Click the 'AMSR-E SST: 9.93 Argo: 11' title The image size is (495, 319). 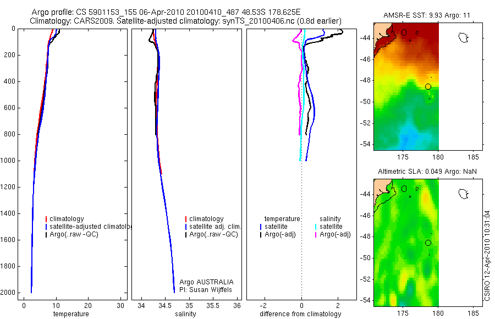tap(427, 15)
